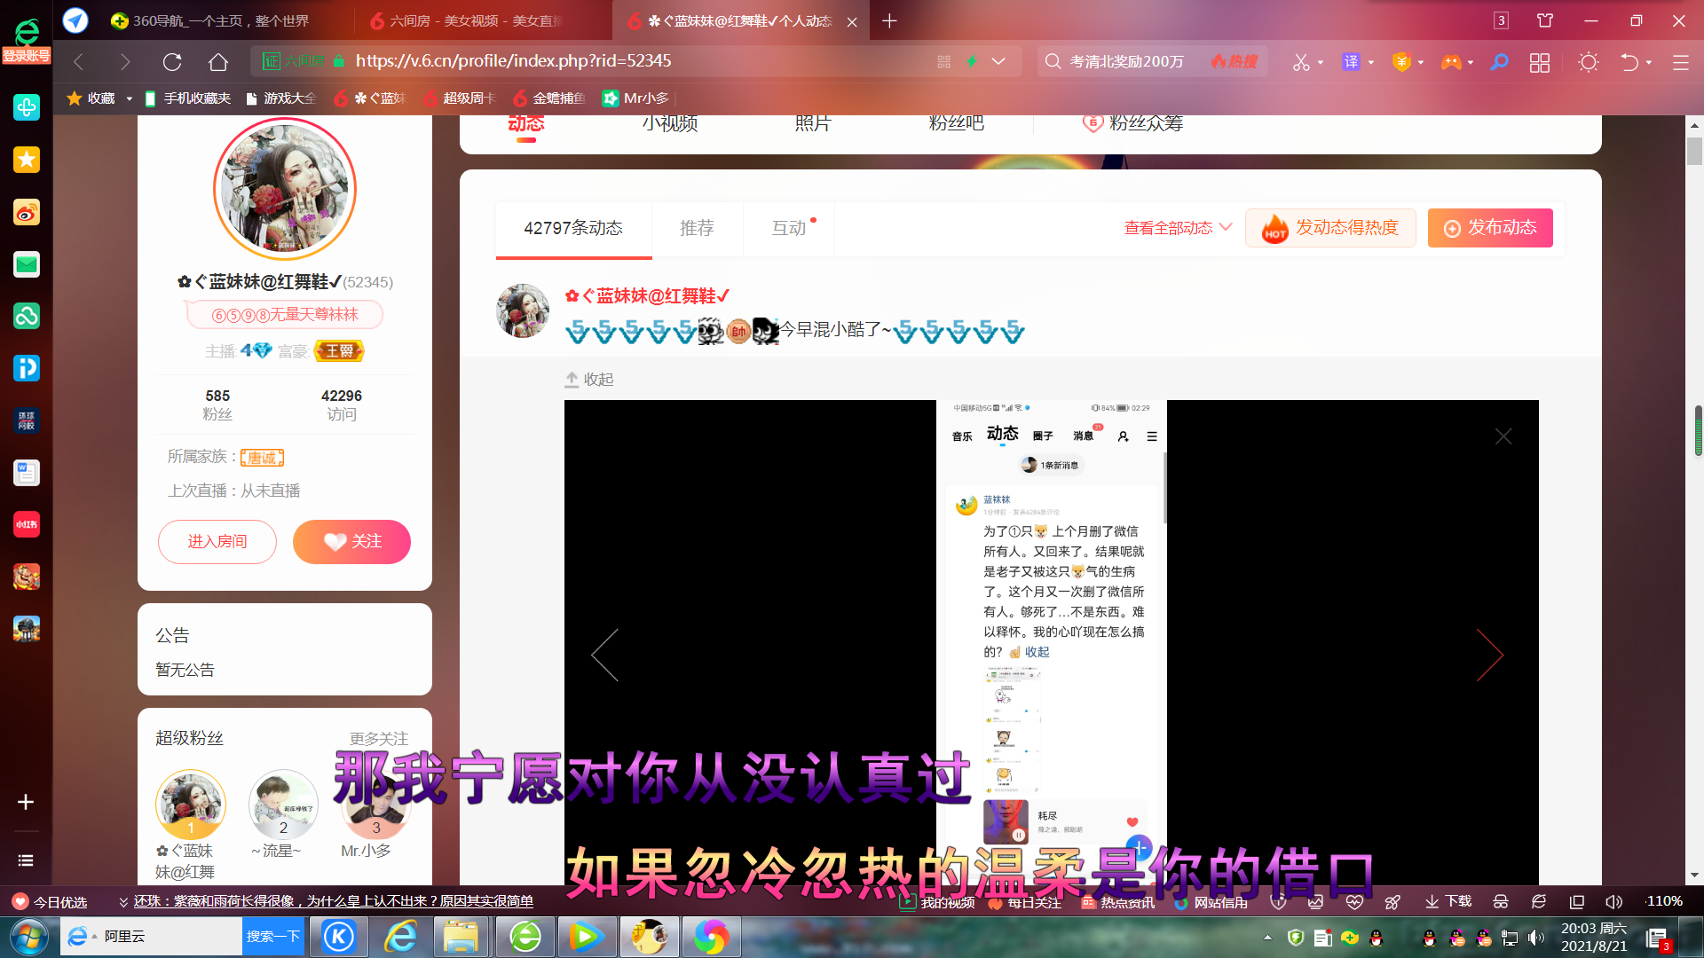Screen dimensions: 1704x958
Task: Switch to the 互动 feed tab
Action: (x=789, y=229)
